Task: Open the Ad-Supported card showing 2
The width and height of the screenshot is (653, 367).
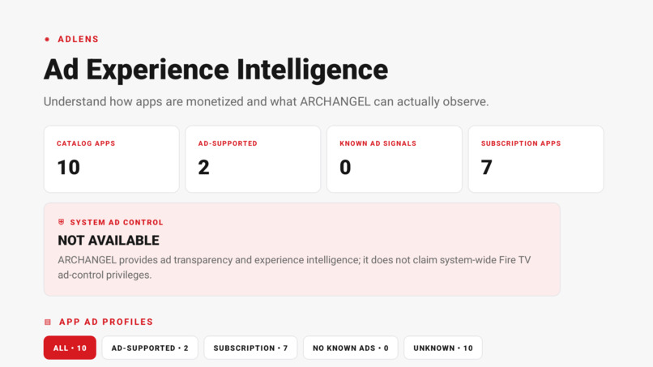Action: click(x=253, y=159)
